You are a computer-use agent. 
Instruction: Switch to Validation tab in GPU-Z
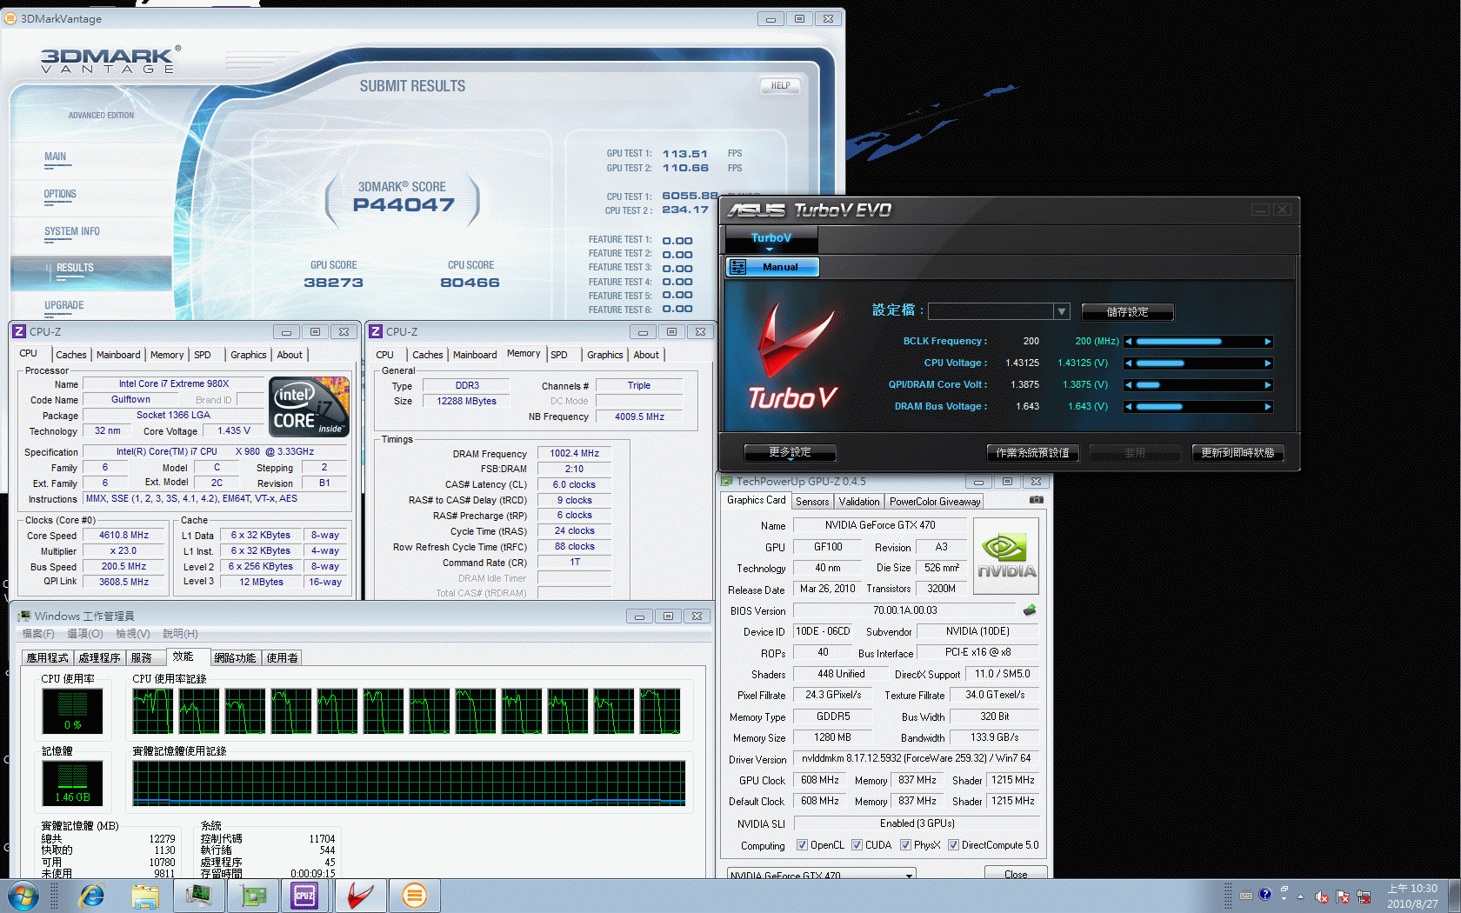point(859,502)
